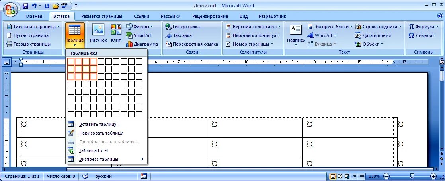Open the Экспресс-таблицы submenu
This screenshot has width=445, height=181.
pos(106,159)
